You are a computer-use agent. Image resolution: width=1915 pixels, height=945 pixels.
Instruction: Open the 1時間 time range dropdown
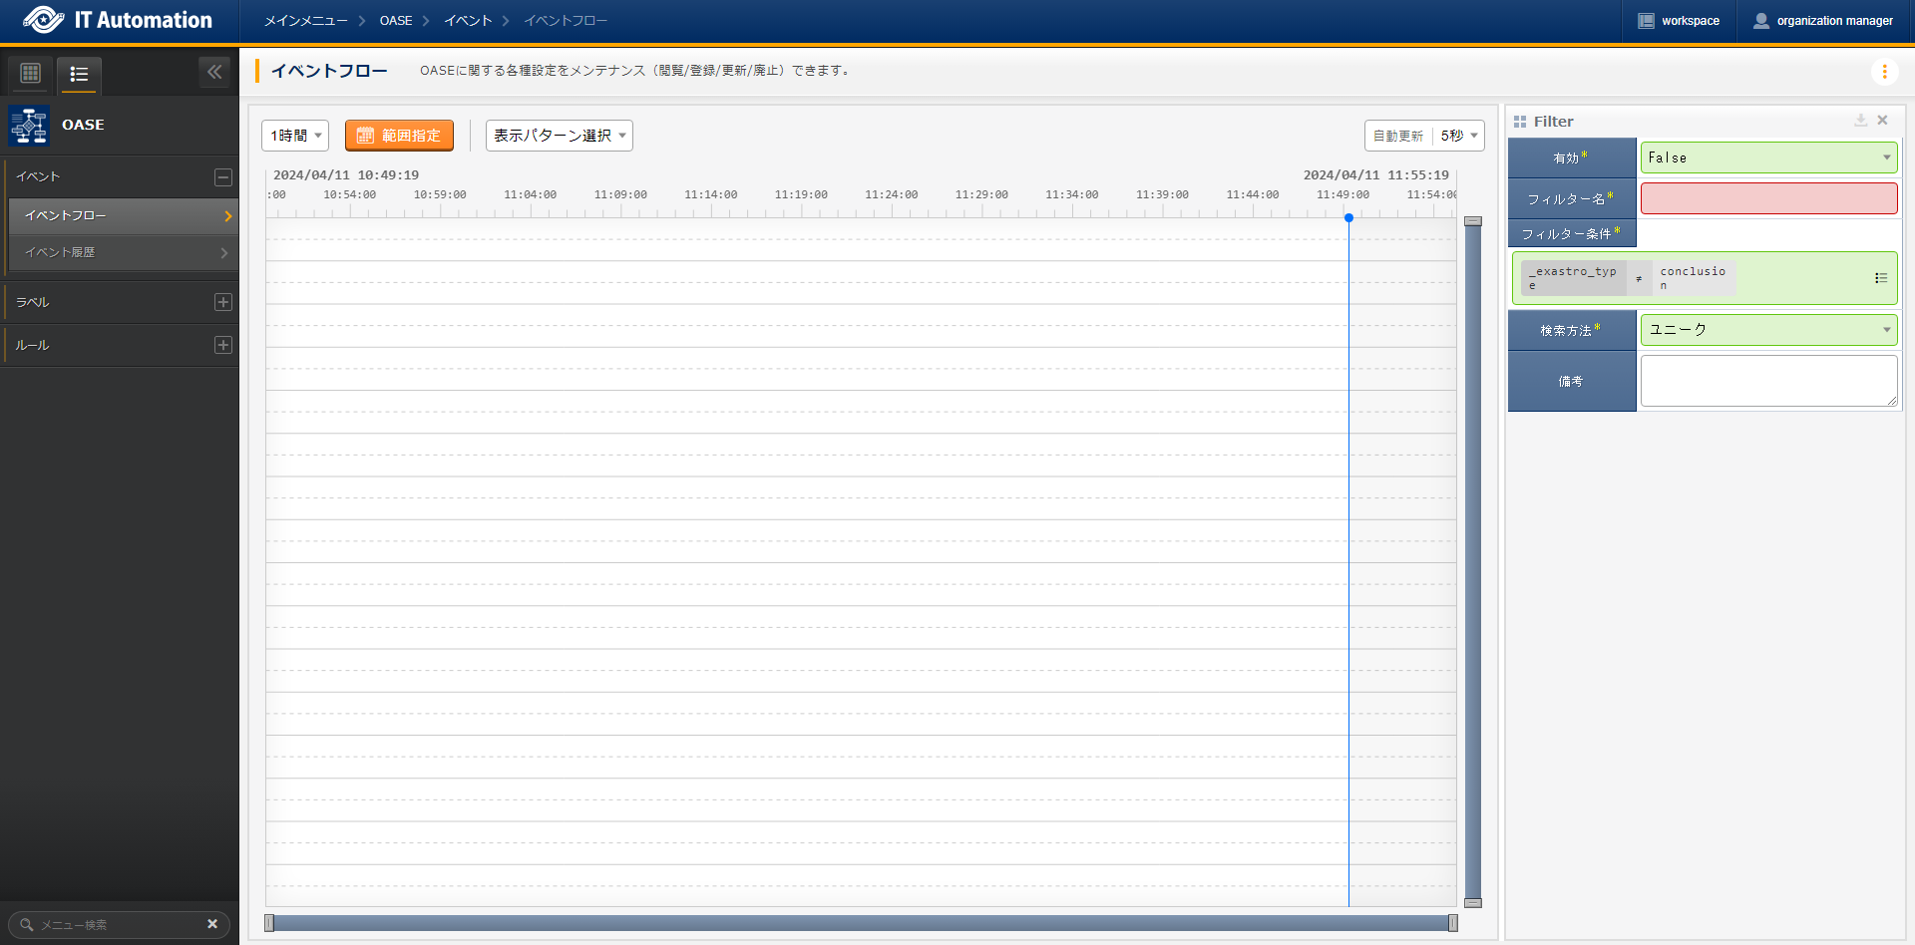pyautogui.click(x=295, y=136)
